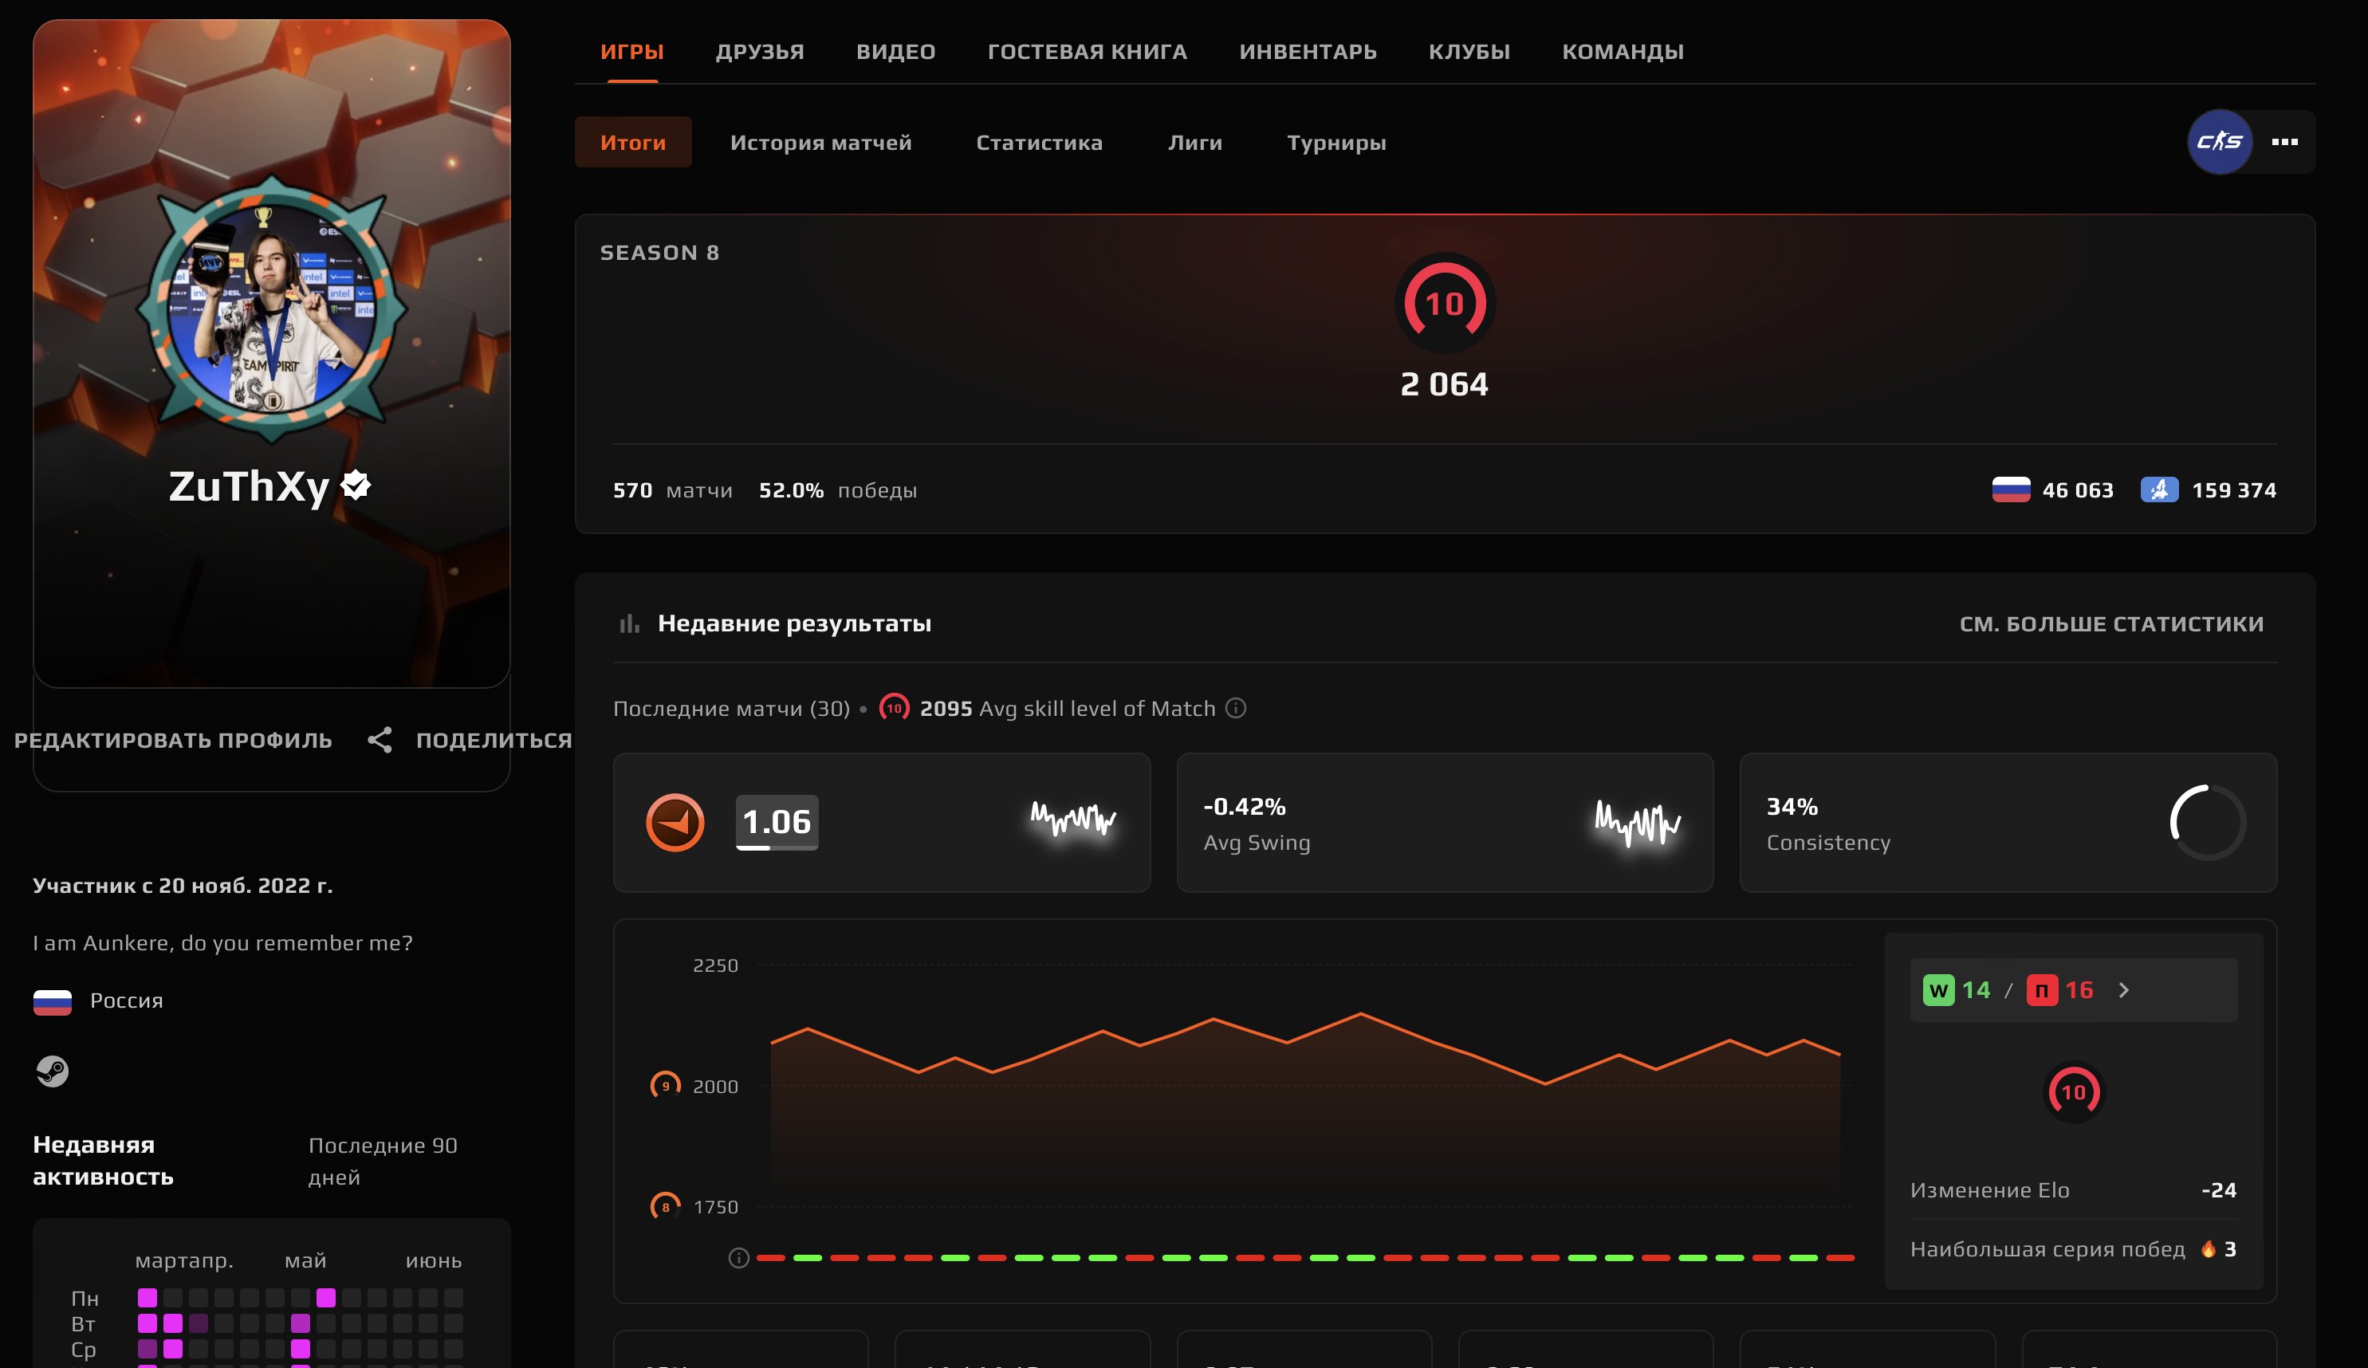The height and width of the screenshot is (1368, 2368).
Task: Click level 10 badge in Elo summary panel
Action: (x=2073, y=1092)
